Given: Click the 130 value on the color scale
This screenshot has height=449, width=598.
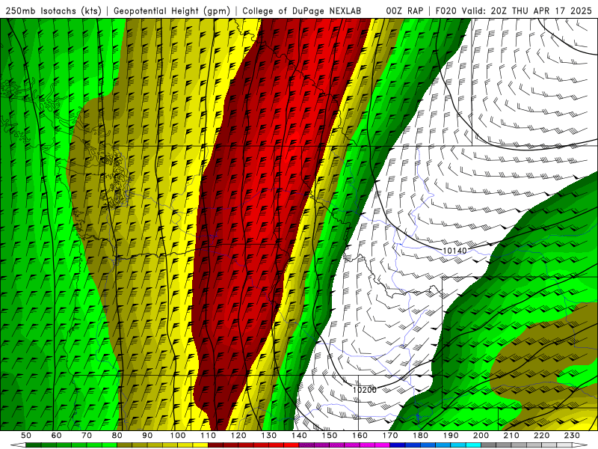Looking at the screenshot, I should coord(269,436).
